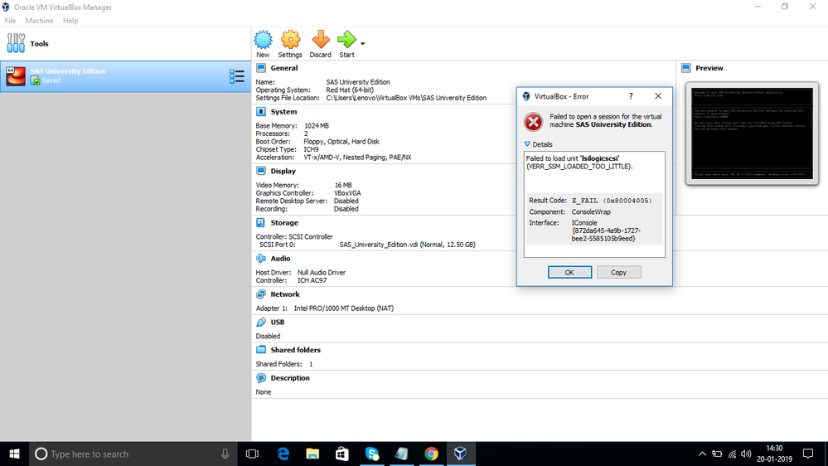Click the E_FAIL result code text

click(x=612, y=201)
